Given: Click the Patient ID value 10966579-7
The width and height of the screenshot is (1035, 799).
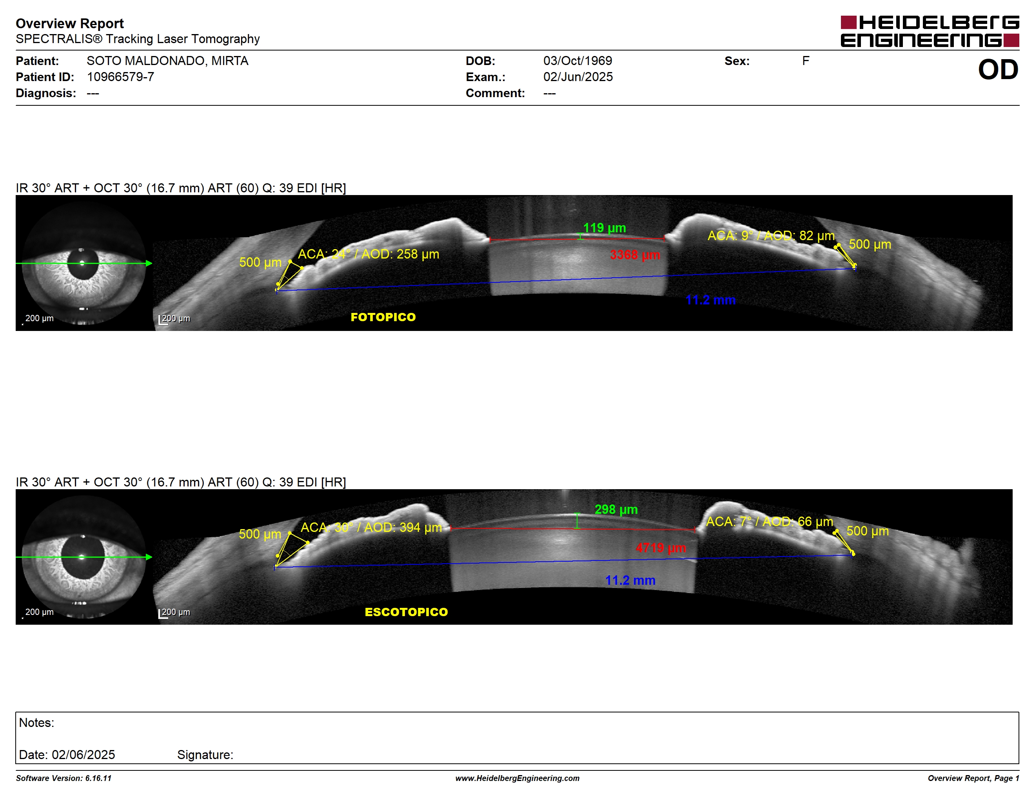Looking at the screenshot, I should [x=120, y=77].
